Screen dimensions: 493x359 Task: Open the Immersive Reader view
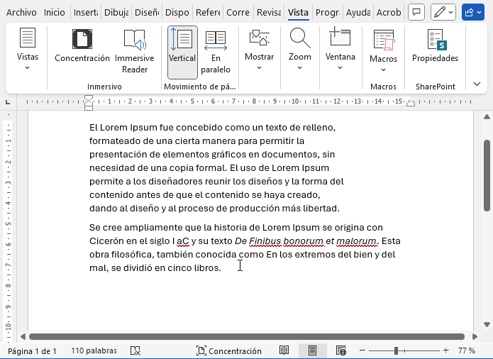click(134, 51)
